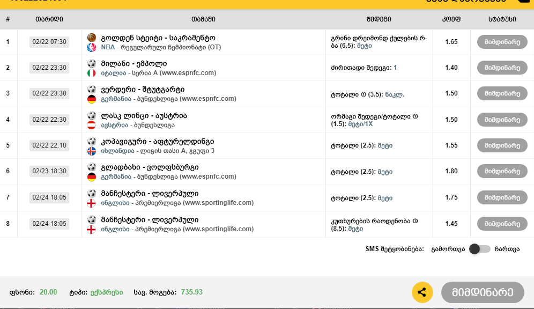The height and width of the screenshot is (309, 534).
Task: Click the შედეგი column header
Action: (x=379, y=19)
